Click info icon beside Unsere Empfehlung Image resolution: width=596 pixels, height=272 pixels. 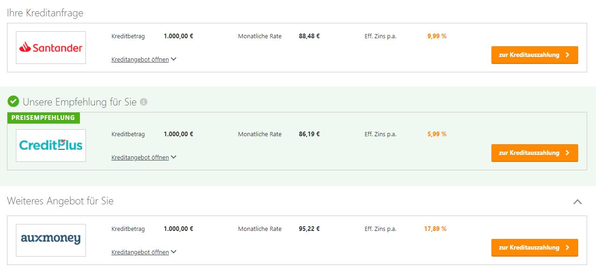click(x=144, y=102)
